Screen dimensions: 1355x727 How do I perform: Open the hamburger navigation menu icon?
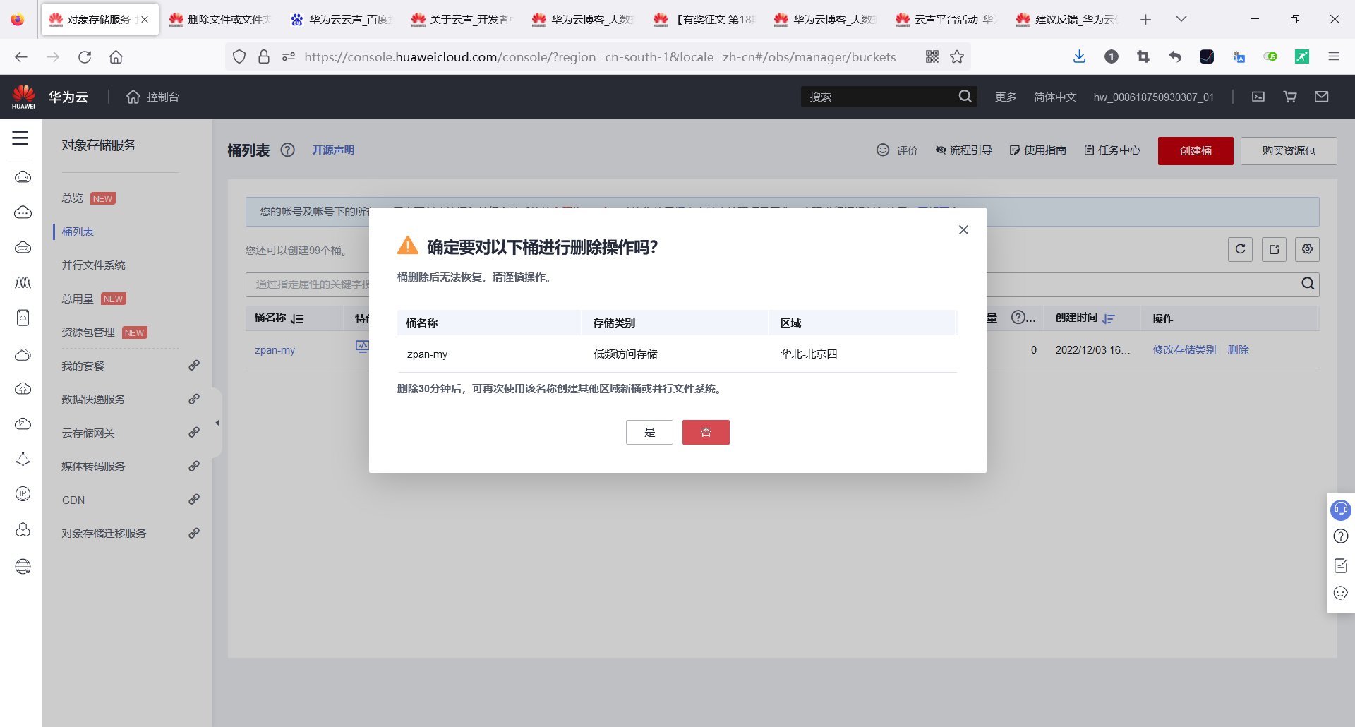tap(20, 139)
